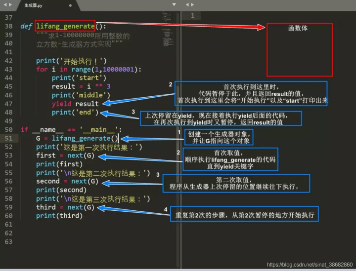The height and width of the screenshot is (271, 356).
Task: Click the unsaved dot on 生成器.py tab
Action: 70,5
